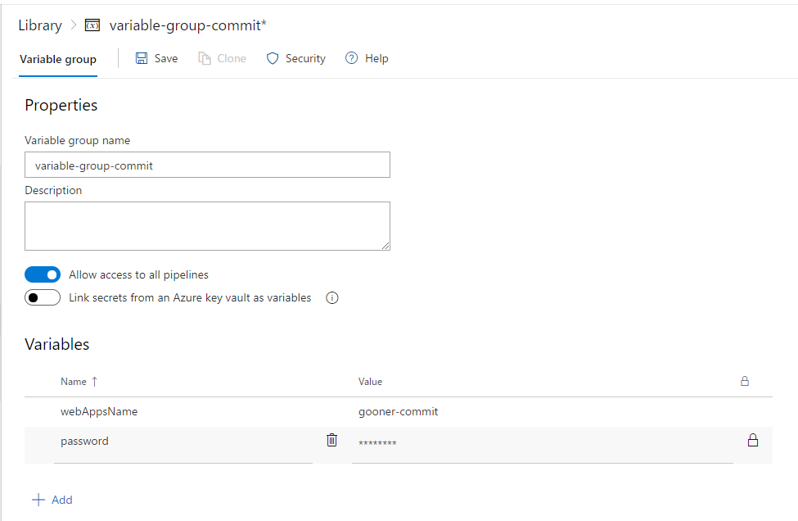Click the lock icon on password row
798x521 pixels.
[x=752, y=440]
